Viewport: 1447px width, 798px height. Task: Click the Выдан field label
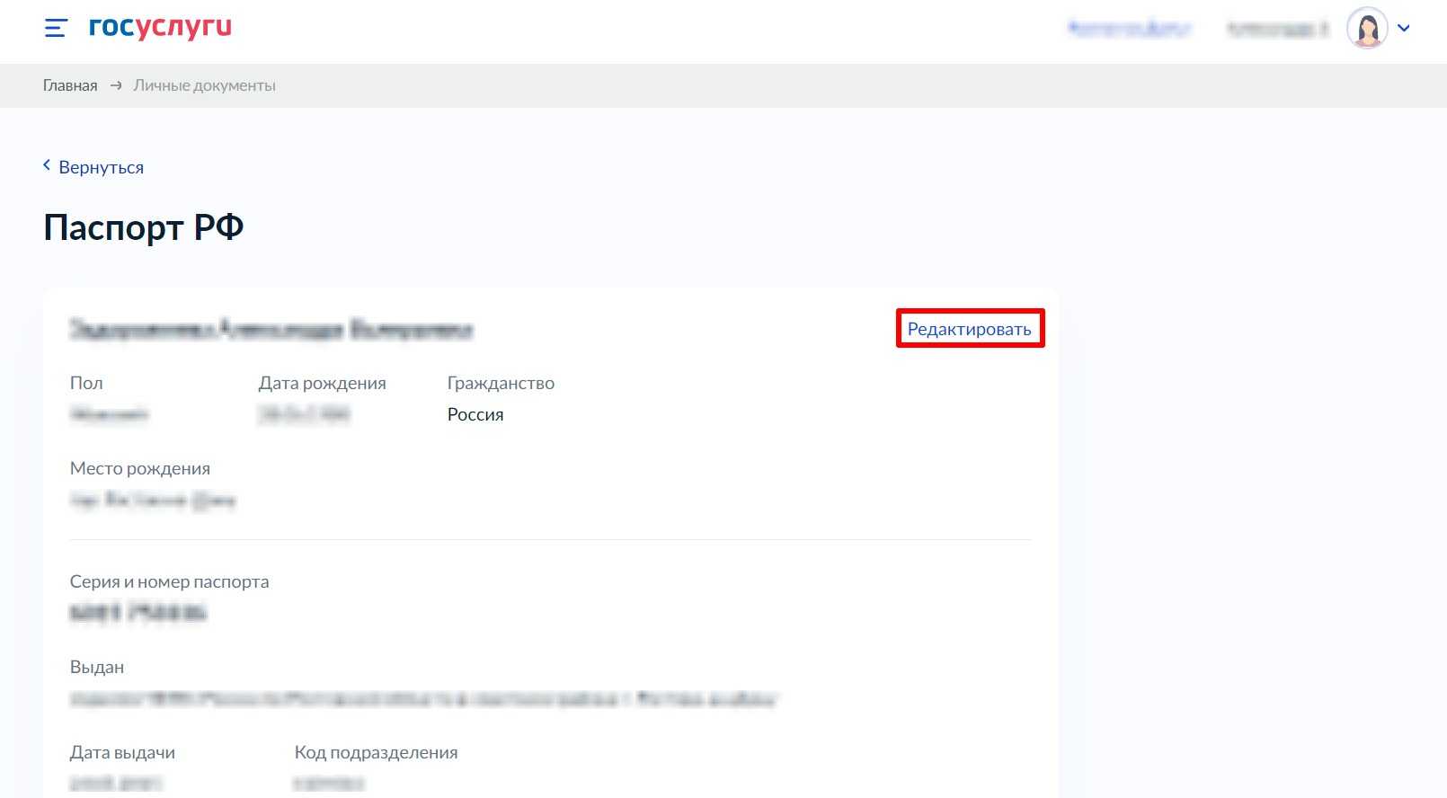point(97,667)
